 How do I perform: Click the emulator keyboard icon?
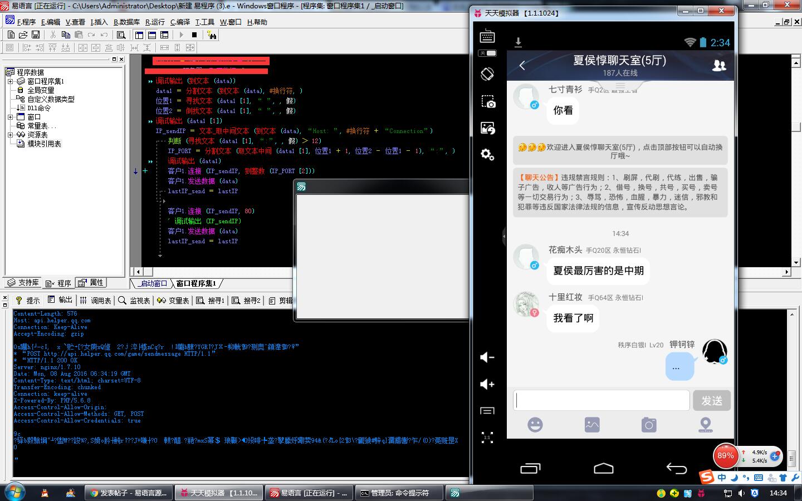pyautogui.click(x=487, y=36)
